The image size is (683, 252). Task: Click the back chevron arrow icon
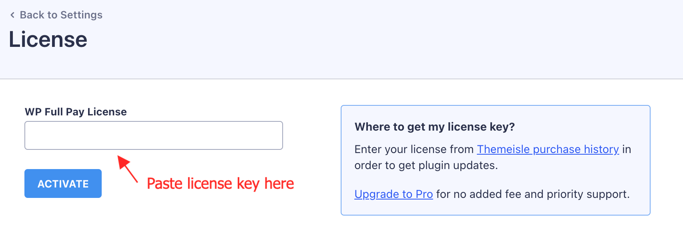click(x=12, y=15)
